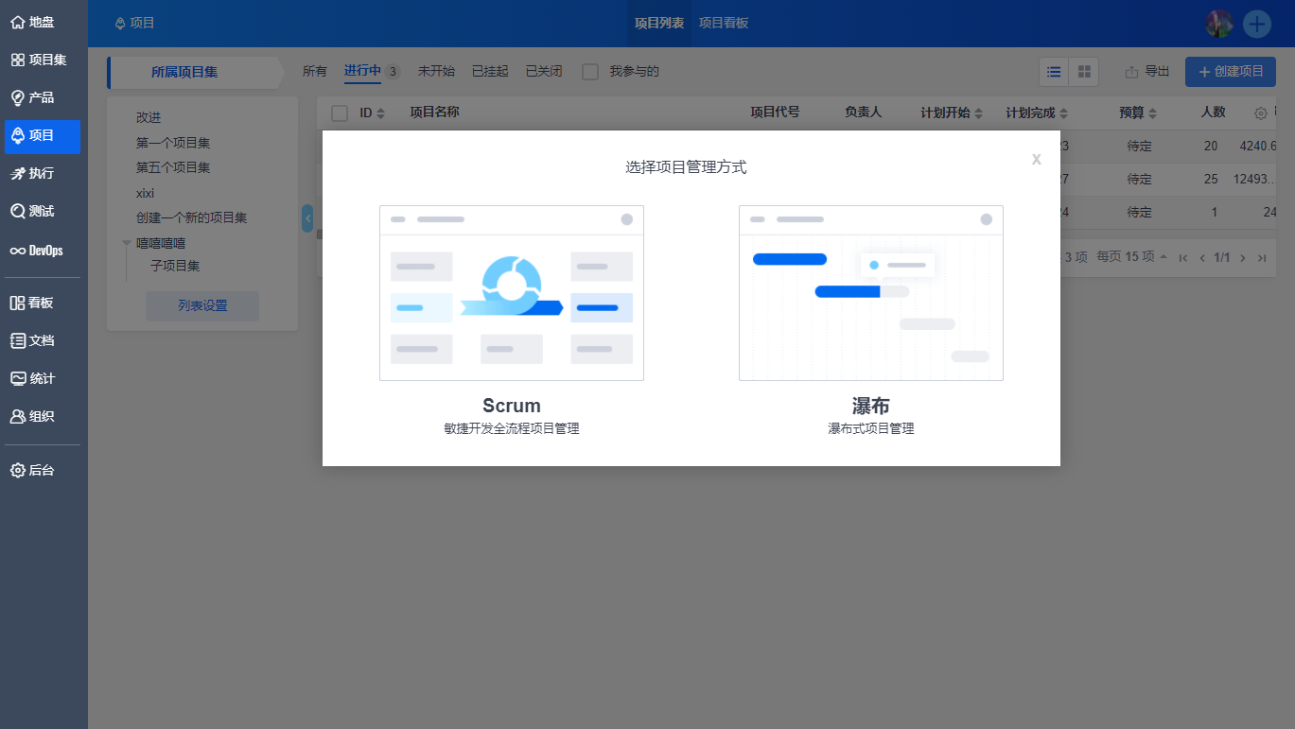The height and width of the screenshot is (729, 1295).
Task: Open the 项目集 program sidebar icon
Action: (x=18, y=60)
